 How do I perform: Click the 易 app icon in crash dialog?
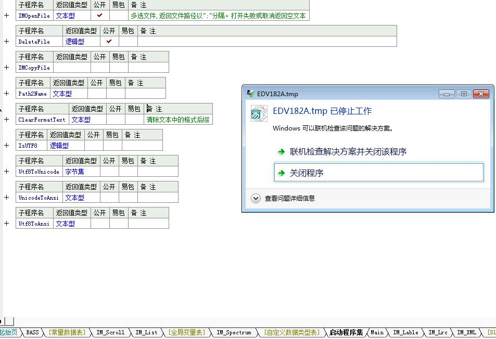[259, 113]
